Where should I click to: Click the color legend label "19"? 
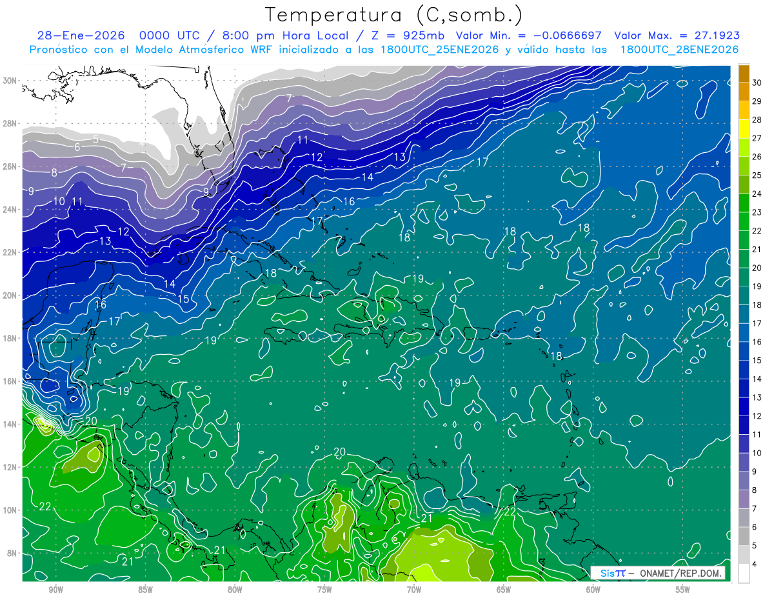[x=757, y=286]
